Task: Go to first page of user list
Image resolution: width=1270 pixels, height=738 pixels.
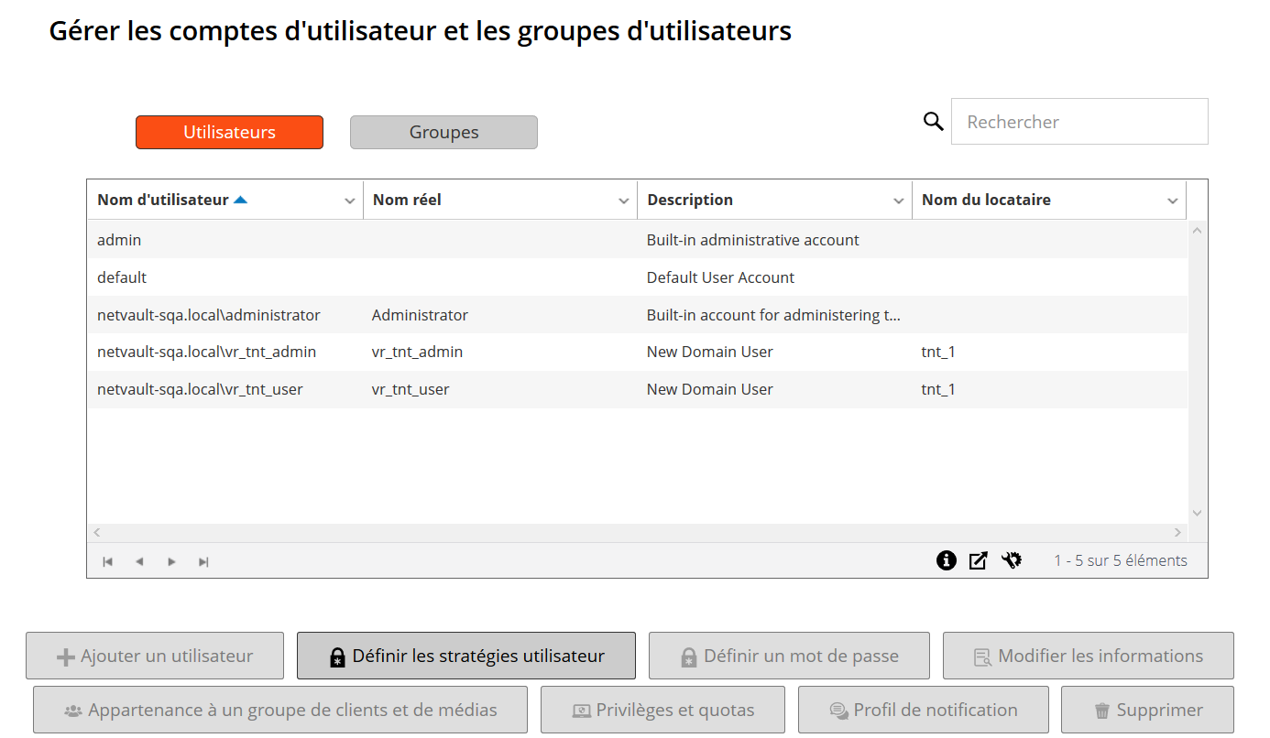Action: [x=107, y=561]
